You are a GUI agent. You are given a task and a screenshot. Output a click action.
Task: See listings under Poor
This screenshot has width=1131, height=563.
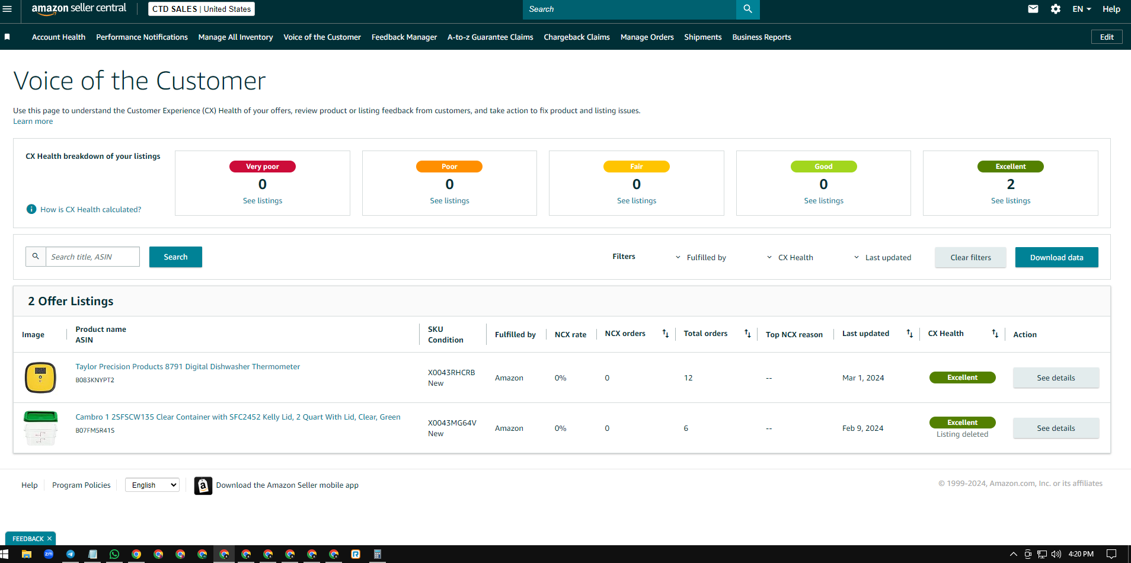coord(449,201)
